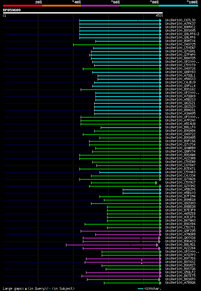
Task: Open hit UniRef100_B9MVC2
Action: coord(180,27)
